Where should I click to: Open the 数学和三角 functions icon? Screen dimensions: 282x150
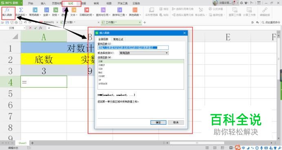(119, 10)
